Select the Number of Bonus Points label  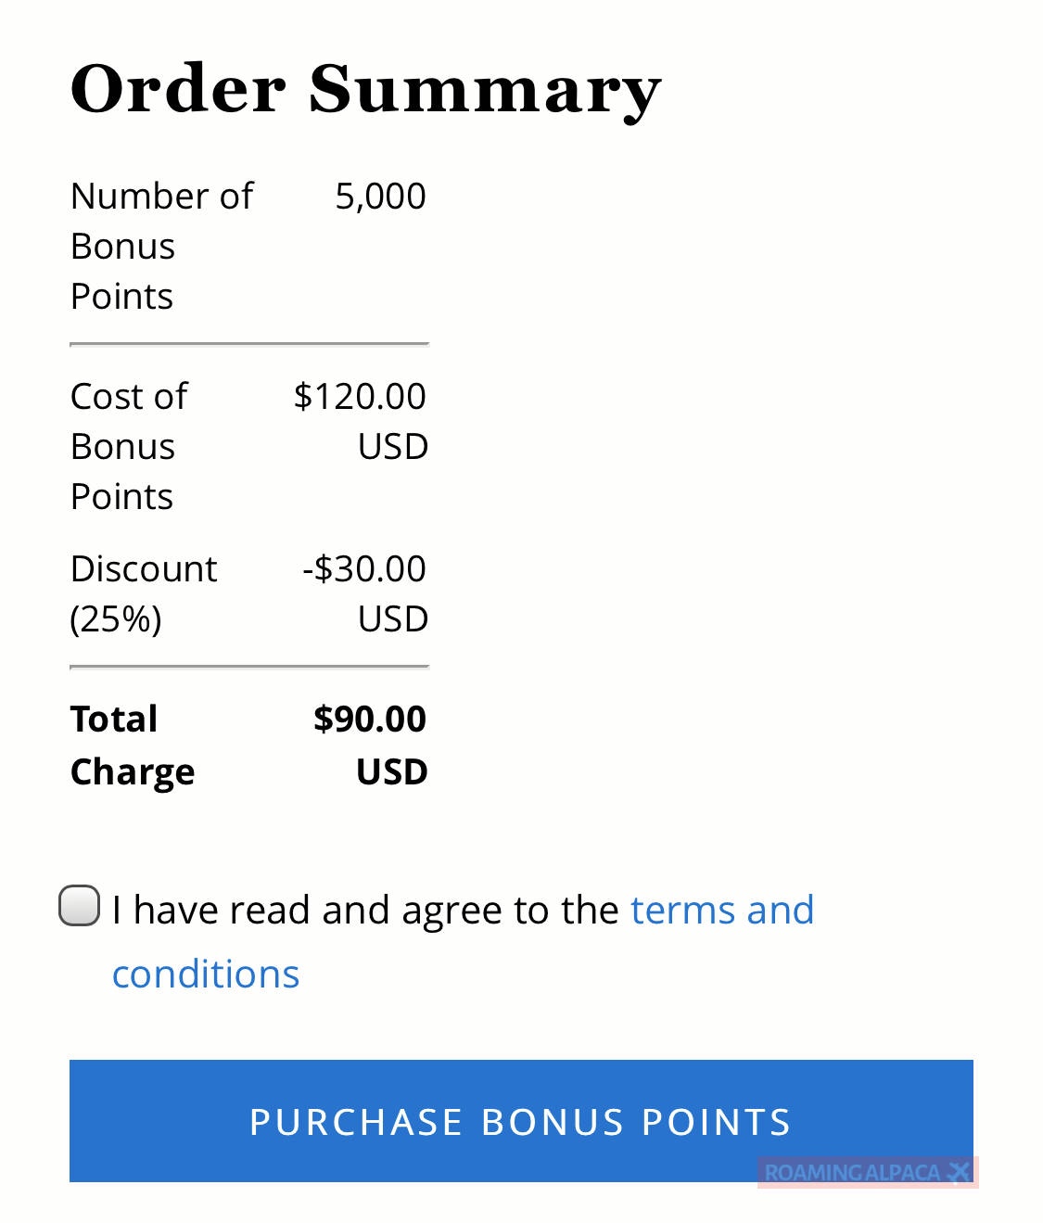click(x=161, y=246)
